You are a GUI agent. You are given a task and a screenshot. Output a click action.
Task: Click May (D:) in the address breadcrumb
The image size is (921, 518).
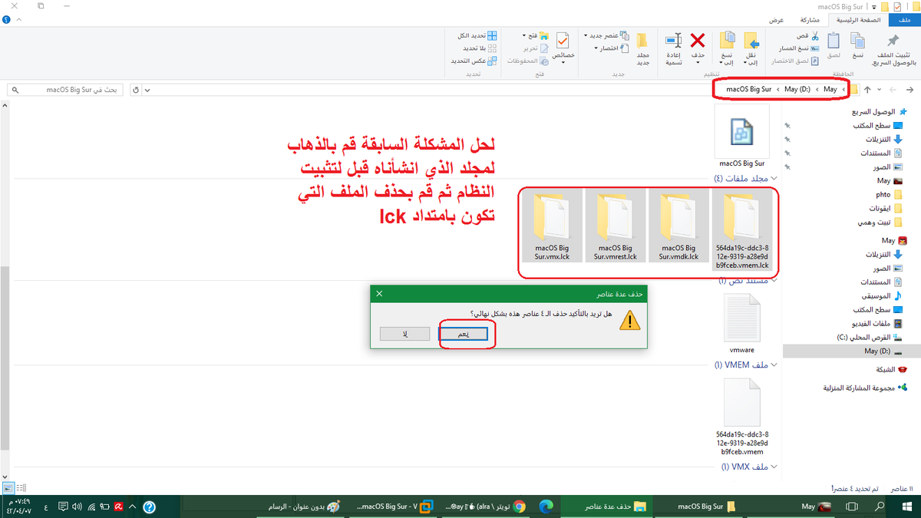pyautogui.click(x=797, y=90)
